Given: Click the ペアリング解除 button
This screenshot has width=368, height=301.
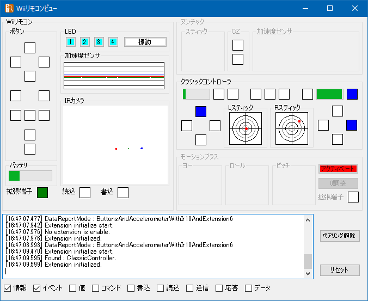Looking at the screenshot, I should pyautogui.click(x=340, y=236).
